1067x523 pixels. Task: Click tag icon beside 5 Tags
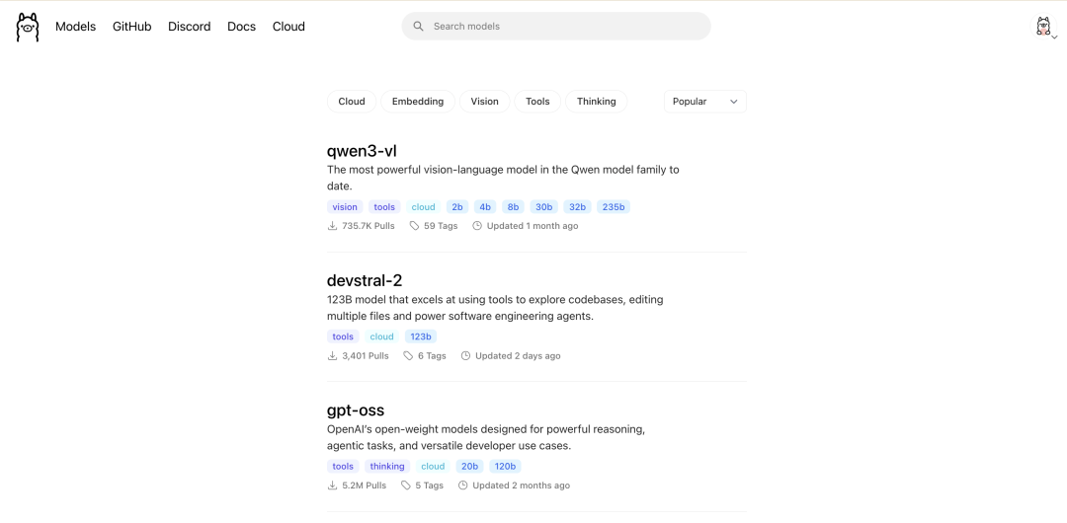pos(406,486)
